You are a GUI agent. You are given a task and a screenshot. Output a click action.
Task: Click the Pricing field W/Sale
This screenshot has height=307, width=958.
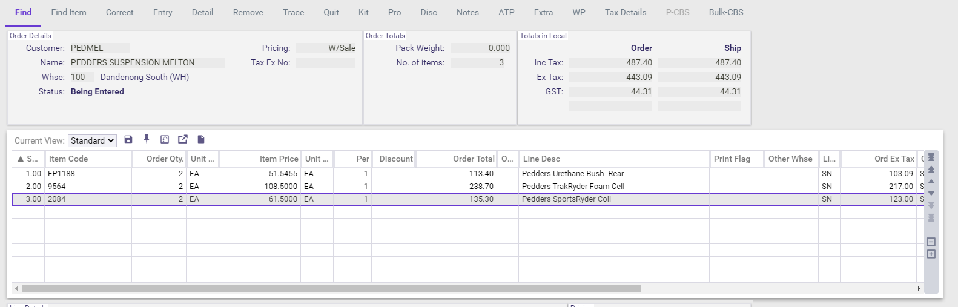click(326, 48)
